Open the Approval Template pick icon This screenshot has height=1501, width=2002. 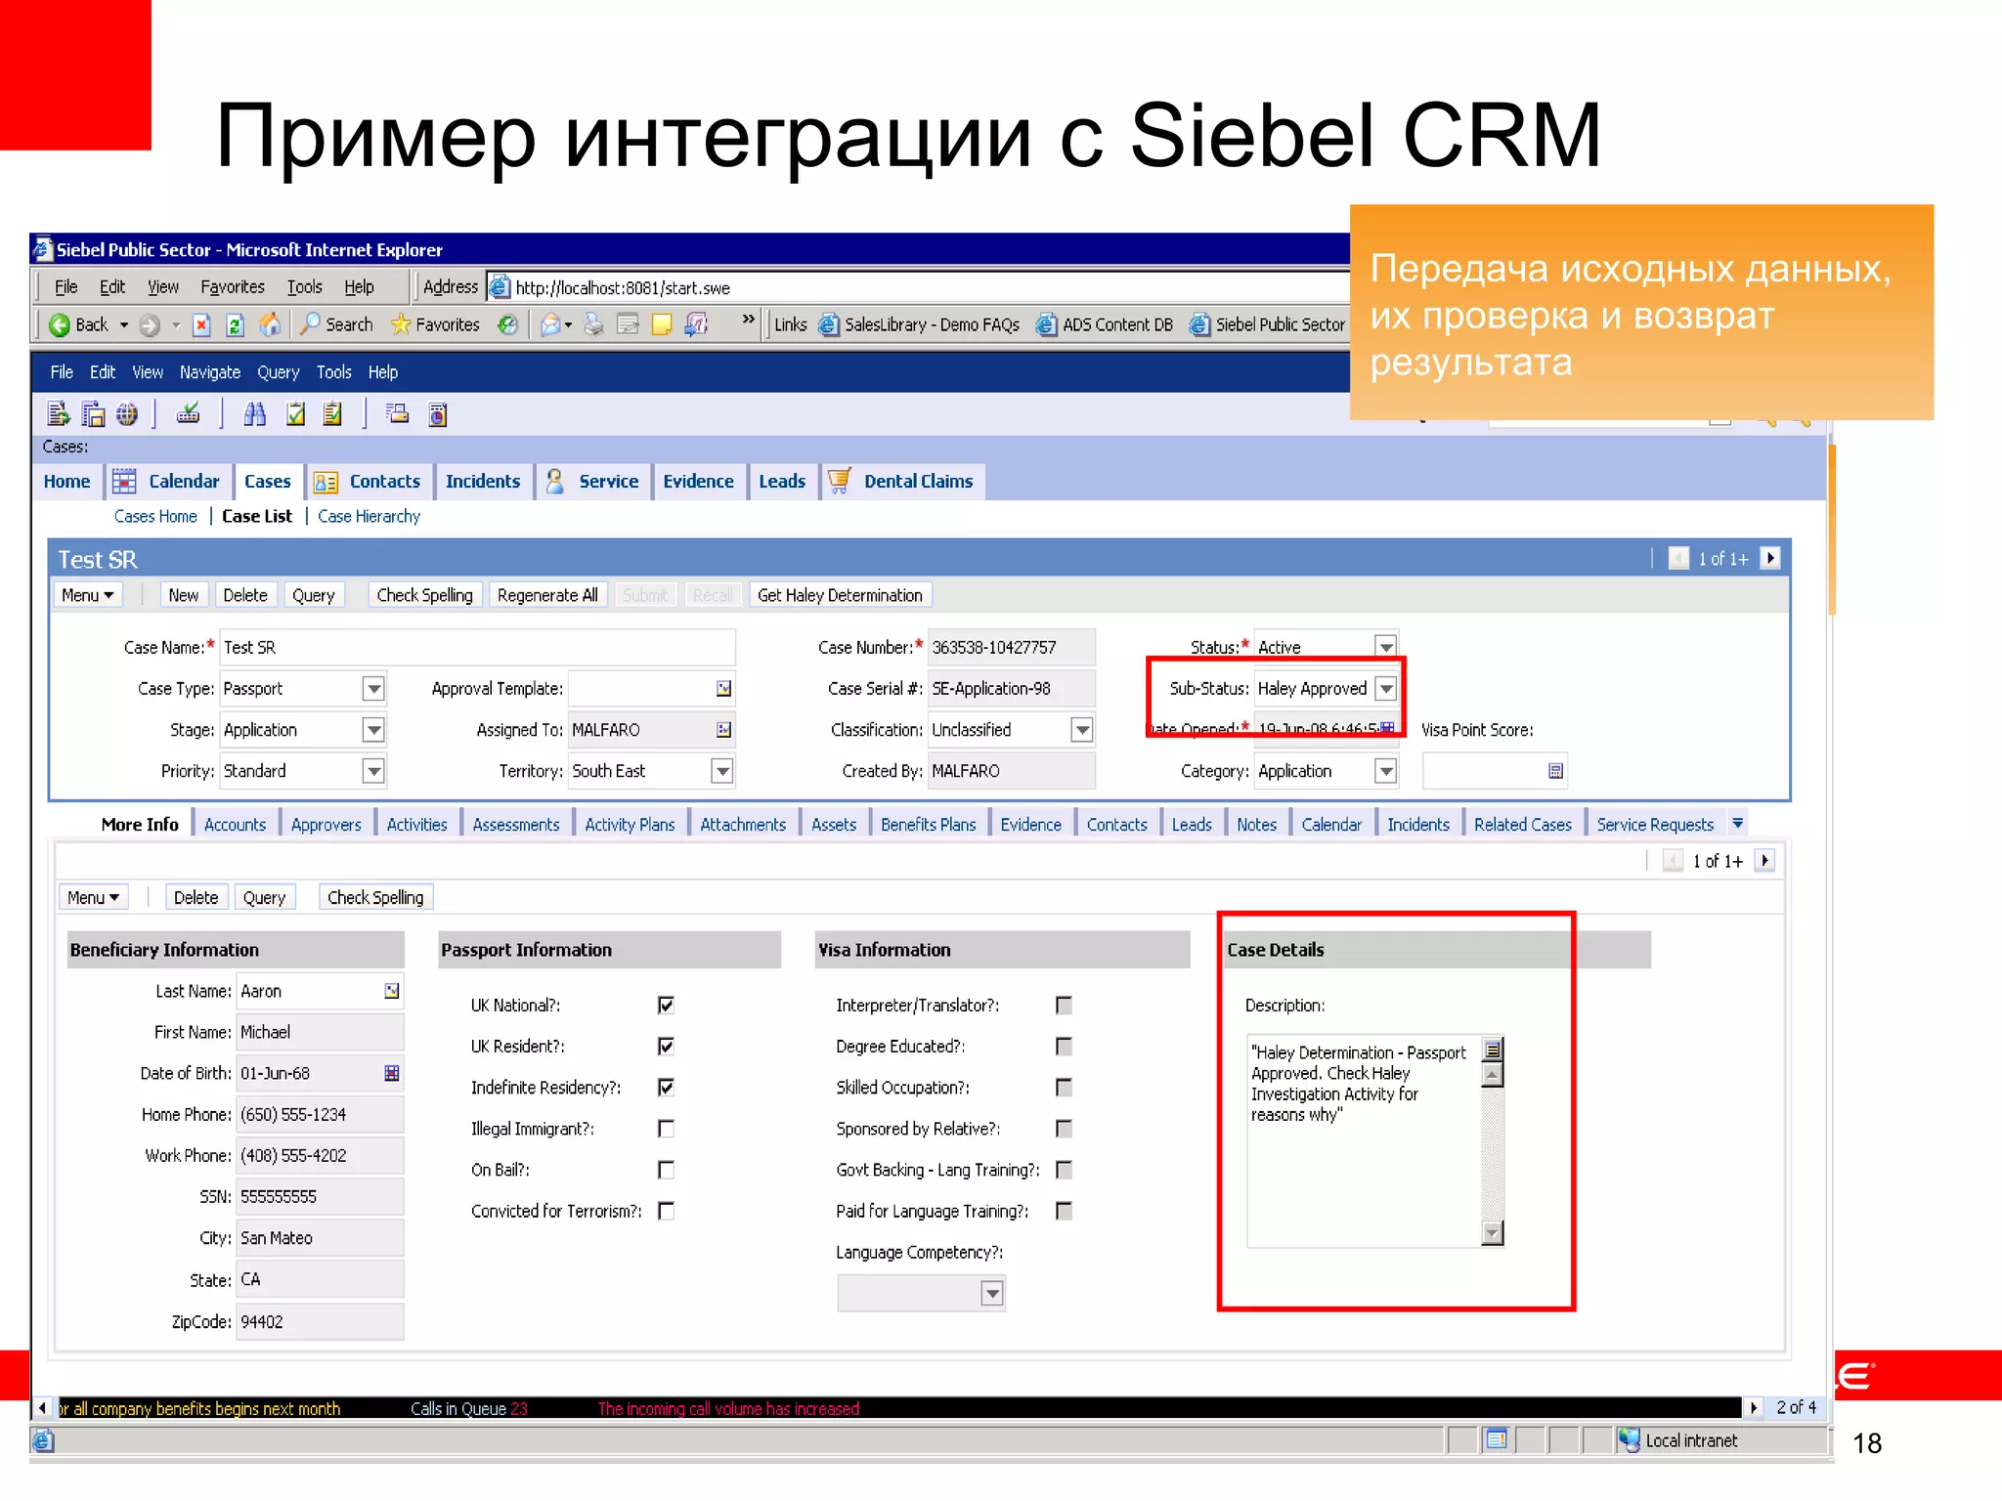pos(723,689)
